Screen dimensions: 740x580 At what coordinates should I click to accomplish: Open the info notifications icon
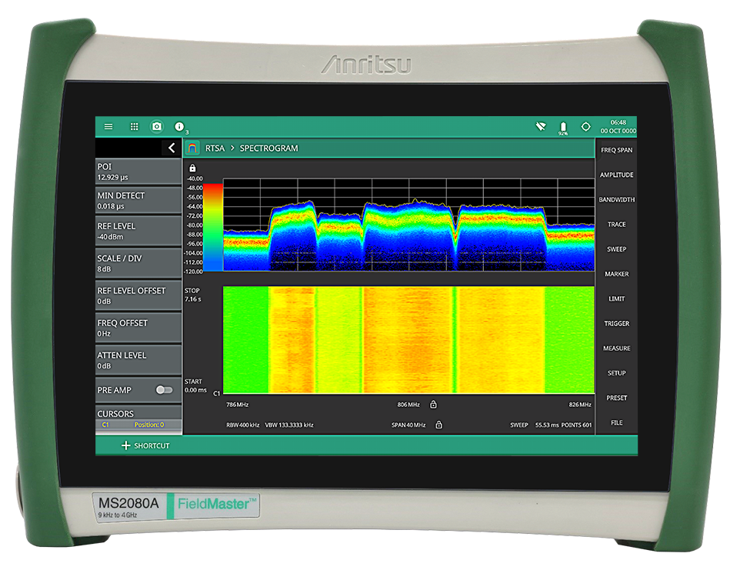point(179,126)
